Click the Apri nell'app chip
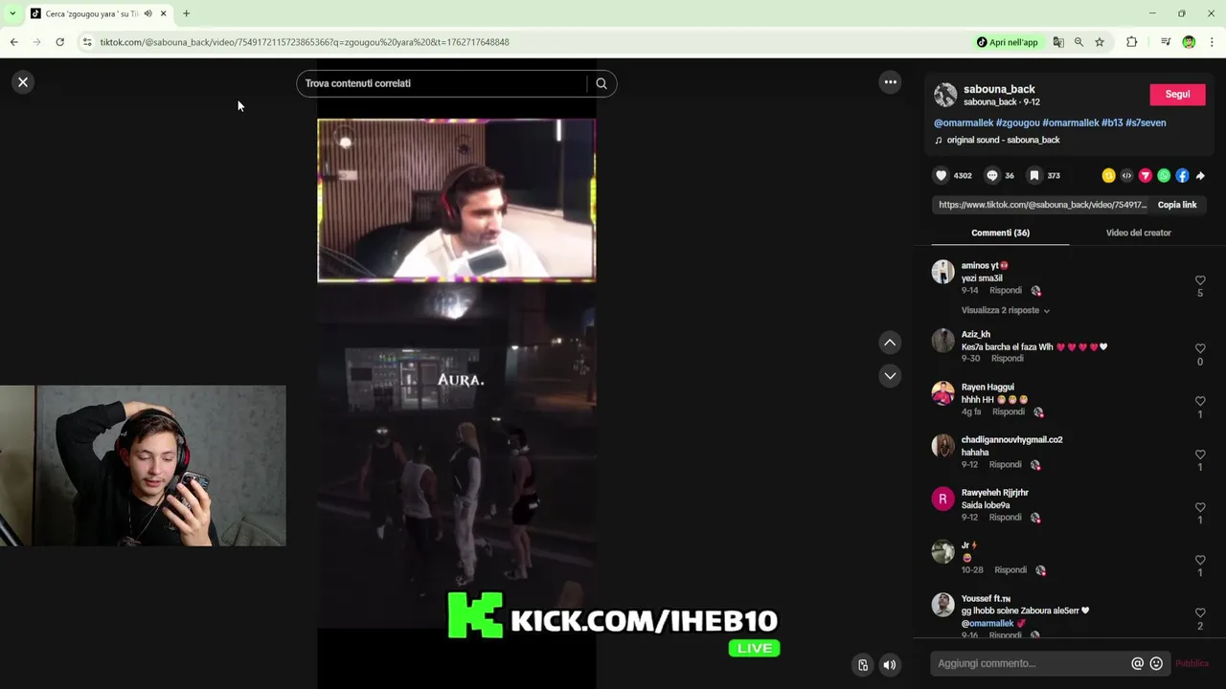Image resolution: width=1226 pixels, height=689 pixels. point(1008,42)
